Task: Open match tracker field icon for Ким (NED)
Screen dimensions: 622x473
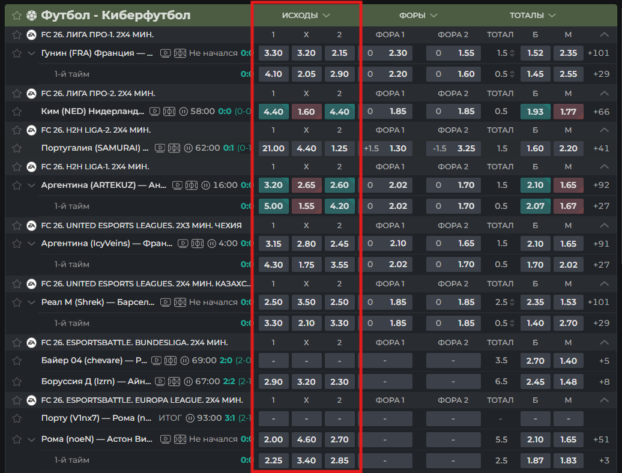Action: (169, 112)
